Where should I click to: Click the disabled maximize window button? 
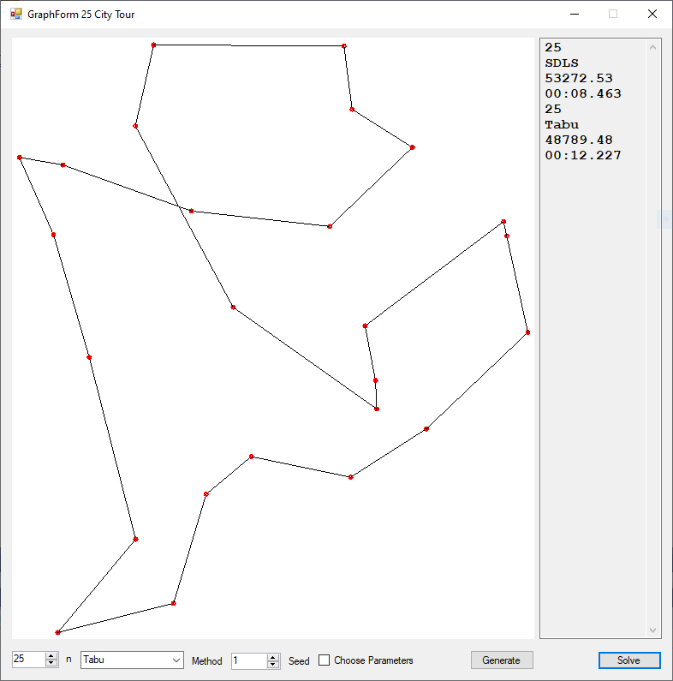pyautogui.click(x=613, y=15)
